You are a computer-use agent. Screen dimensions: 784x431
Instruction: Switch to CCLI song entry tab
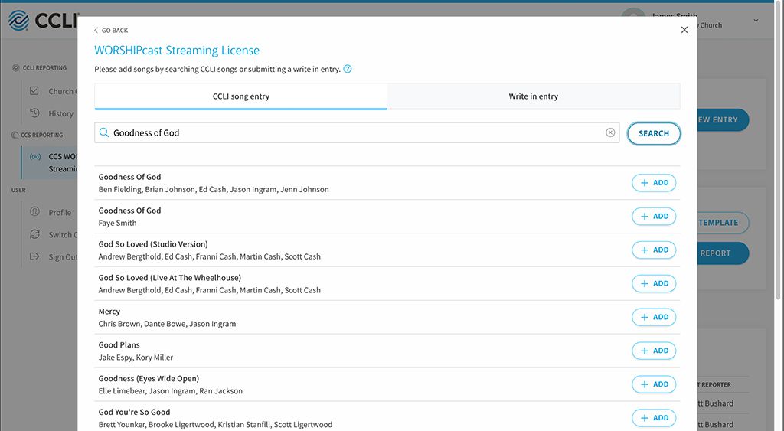coord(240,96)
